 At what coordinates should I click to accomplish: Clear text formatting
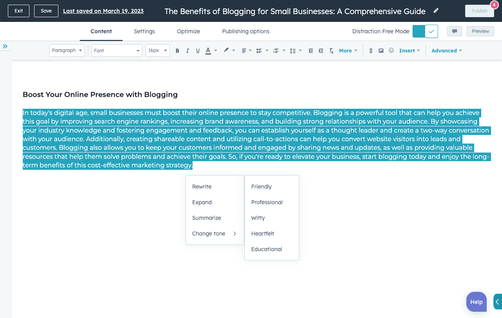click(x=331, y=50)
